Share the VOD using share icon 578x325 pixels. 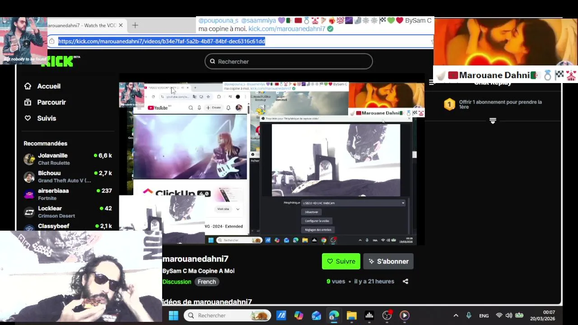click(406, 282)
